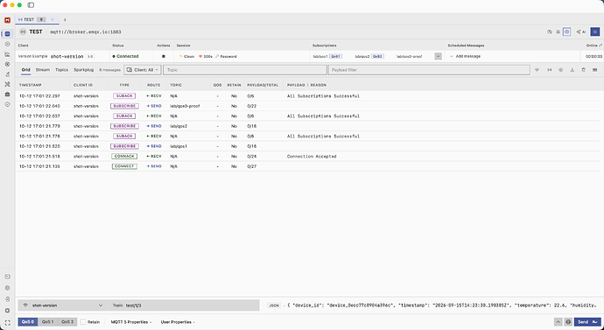The width and height of the screenshot is (604, 330).
Task: Open the charts view in the left sidebar
Action: [7, 54]
